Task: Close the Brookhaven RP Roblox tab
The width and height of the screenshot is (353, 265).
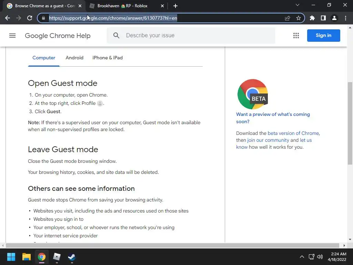Action: (x=162, y=6)
